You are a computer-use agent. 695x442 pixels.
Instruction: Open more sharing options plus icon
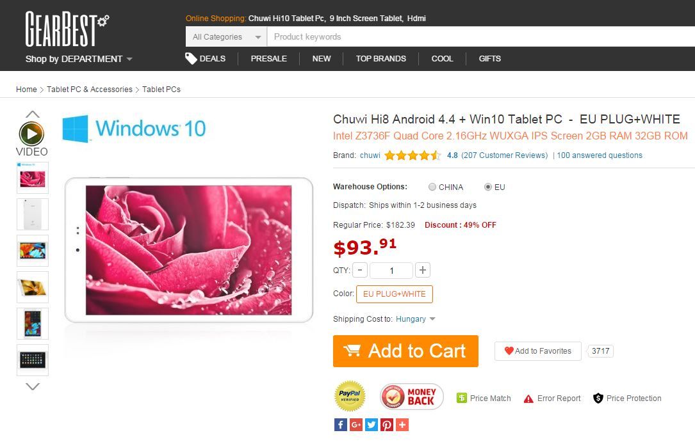click(x=402, y=425)
